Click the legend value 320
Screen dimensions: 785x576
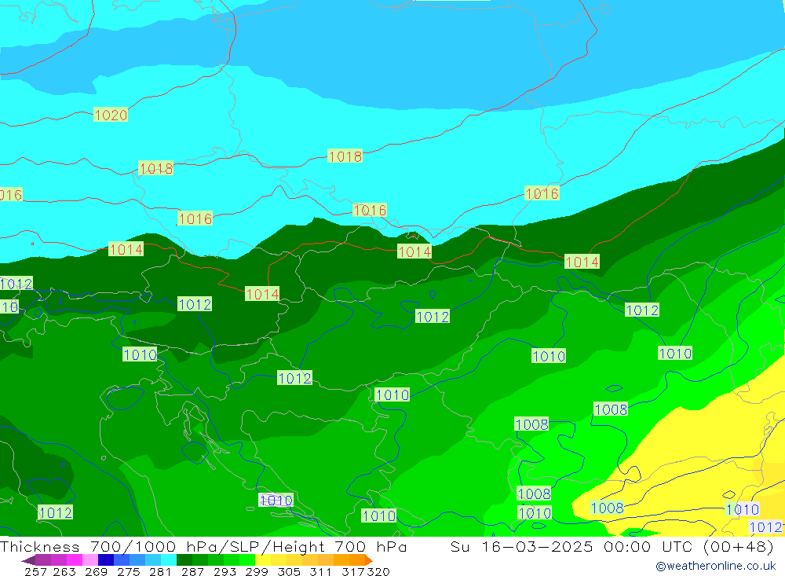pyautogui.click(x=378, y=571)
